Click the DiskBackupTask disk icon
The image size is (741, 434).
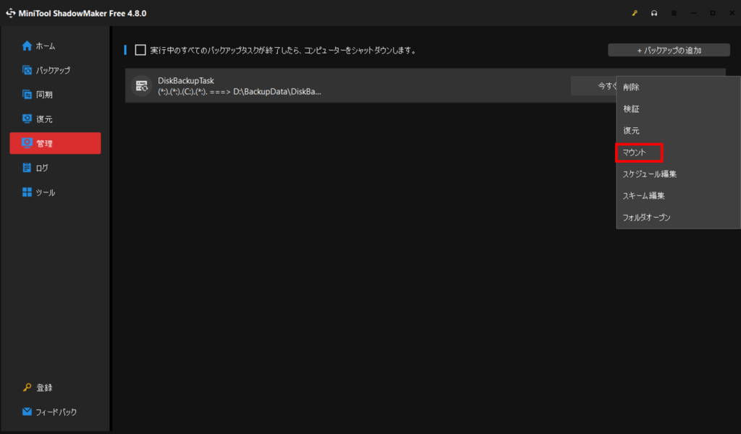[x=141, y=86]
